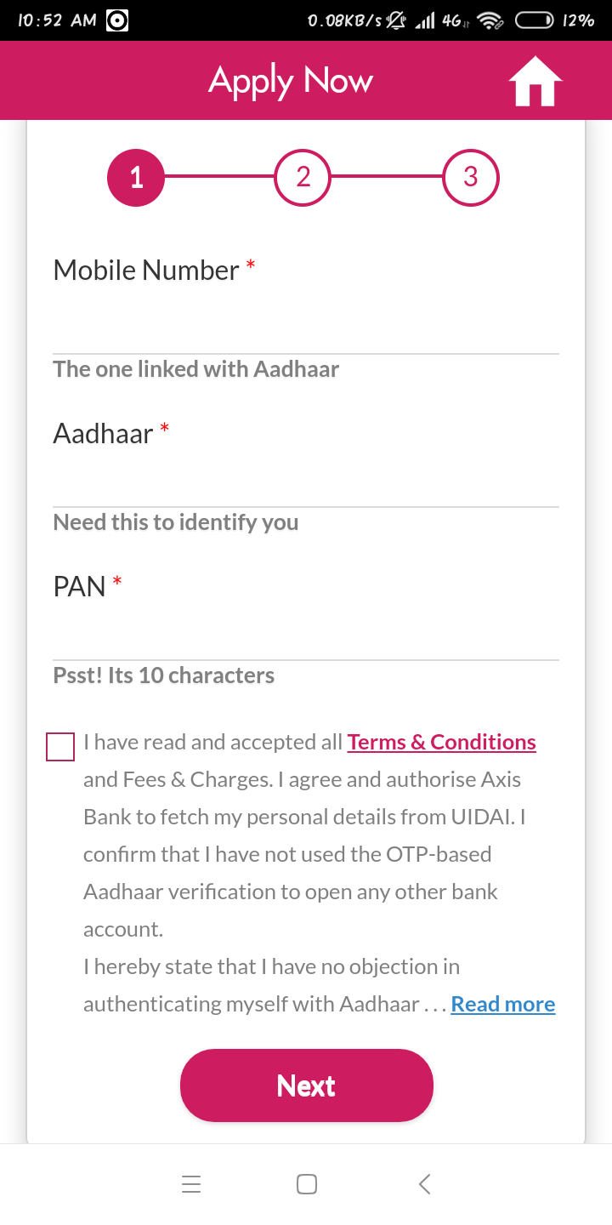Go to step 3 progress circle
This screenshot has height=1225, width=612.
point(471,178)
